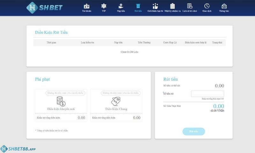Go to Nạp tiền deposit icon
This screenshot has width=255, height=153.
tap(121, 6)
